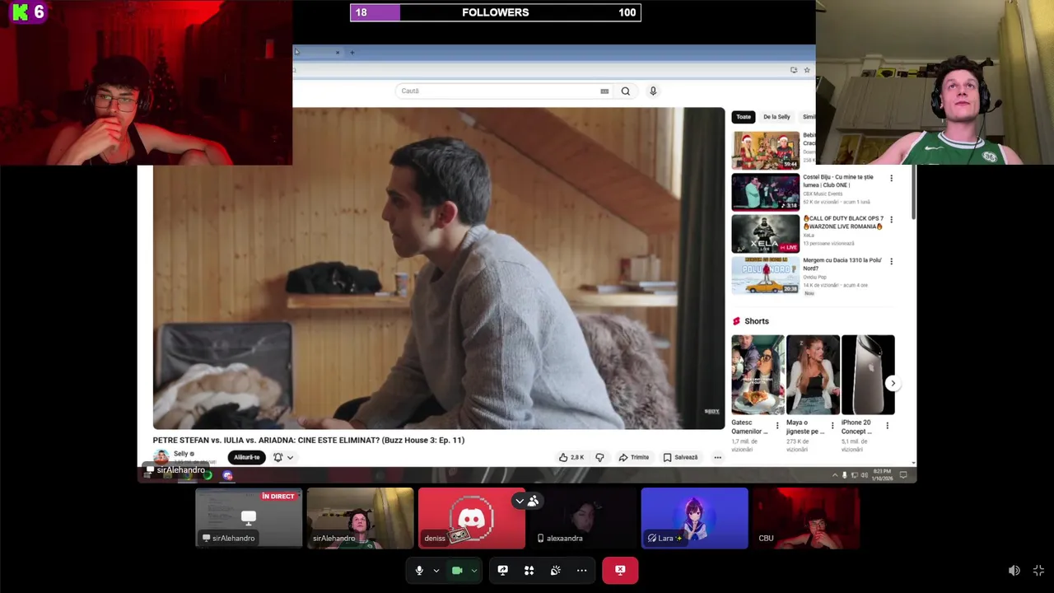
Task: Open the Gatesc Oamenilor short
Action: (x=758, y=375)
